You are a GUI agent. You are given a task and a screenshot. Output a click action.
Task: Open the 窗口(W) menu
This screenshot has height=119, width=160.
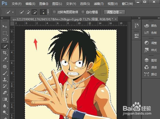point(127,4)
